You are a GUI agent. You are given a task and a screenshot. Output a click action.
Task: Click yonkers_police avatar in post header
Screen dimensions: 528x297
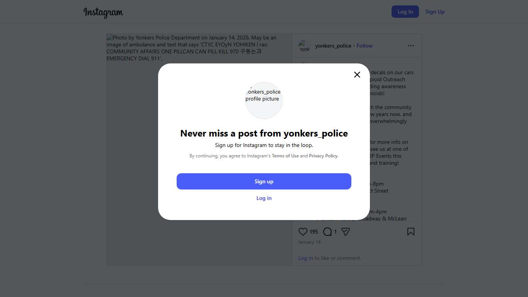(305, 46)
